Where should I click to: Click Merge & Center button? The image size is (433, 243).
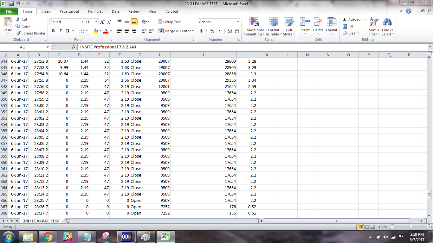174,31
